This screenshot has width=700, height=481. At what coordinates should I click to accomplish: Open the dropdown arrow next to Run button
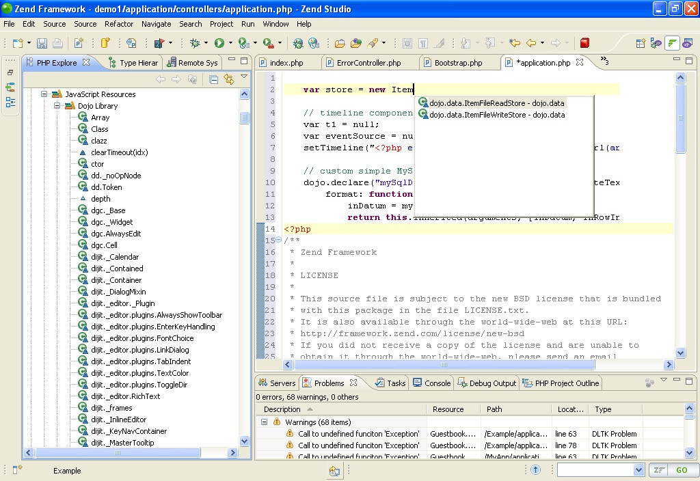[x=230, y=43]
